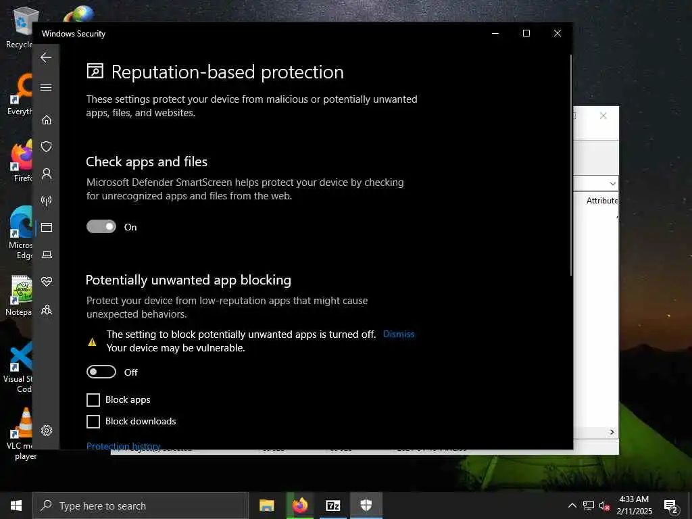Click Windows Security shield taskbar icon
The height and width of the screenshot is (519, 692).
[x=366, y=505]
